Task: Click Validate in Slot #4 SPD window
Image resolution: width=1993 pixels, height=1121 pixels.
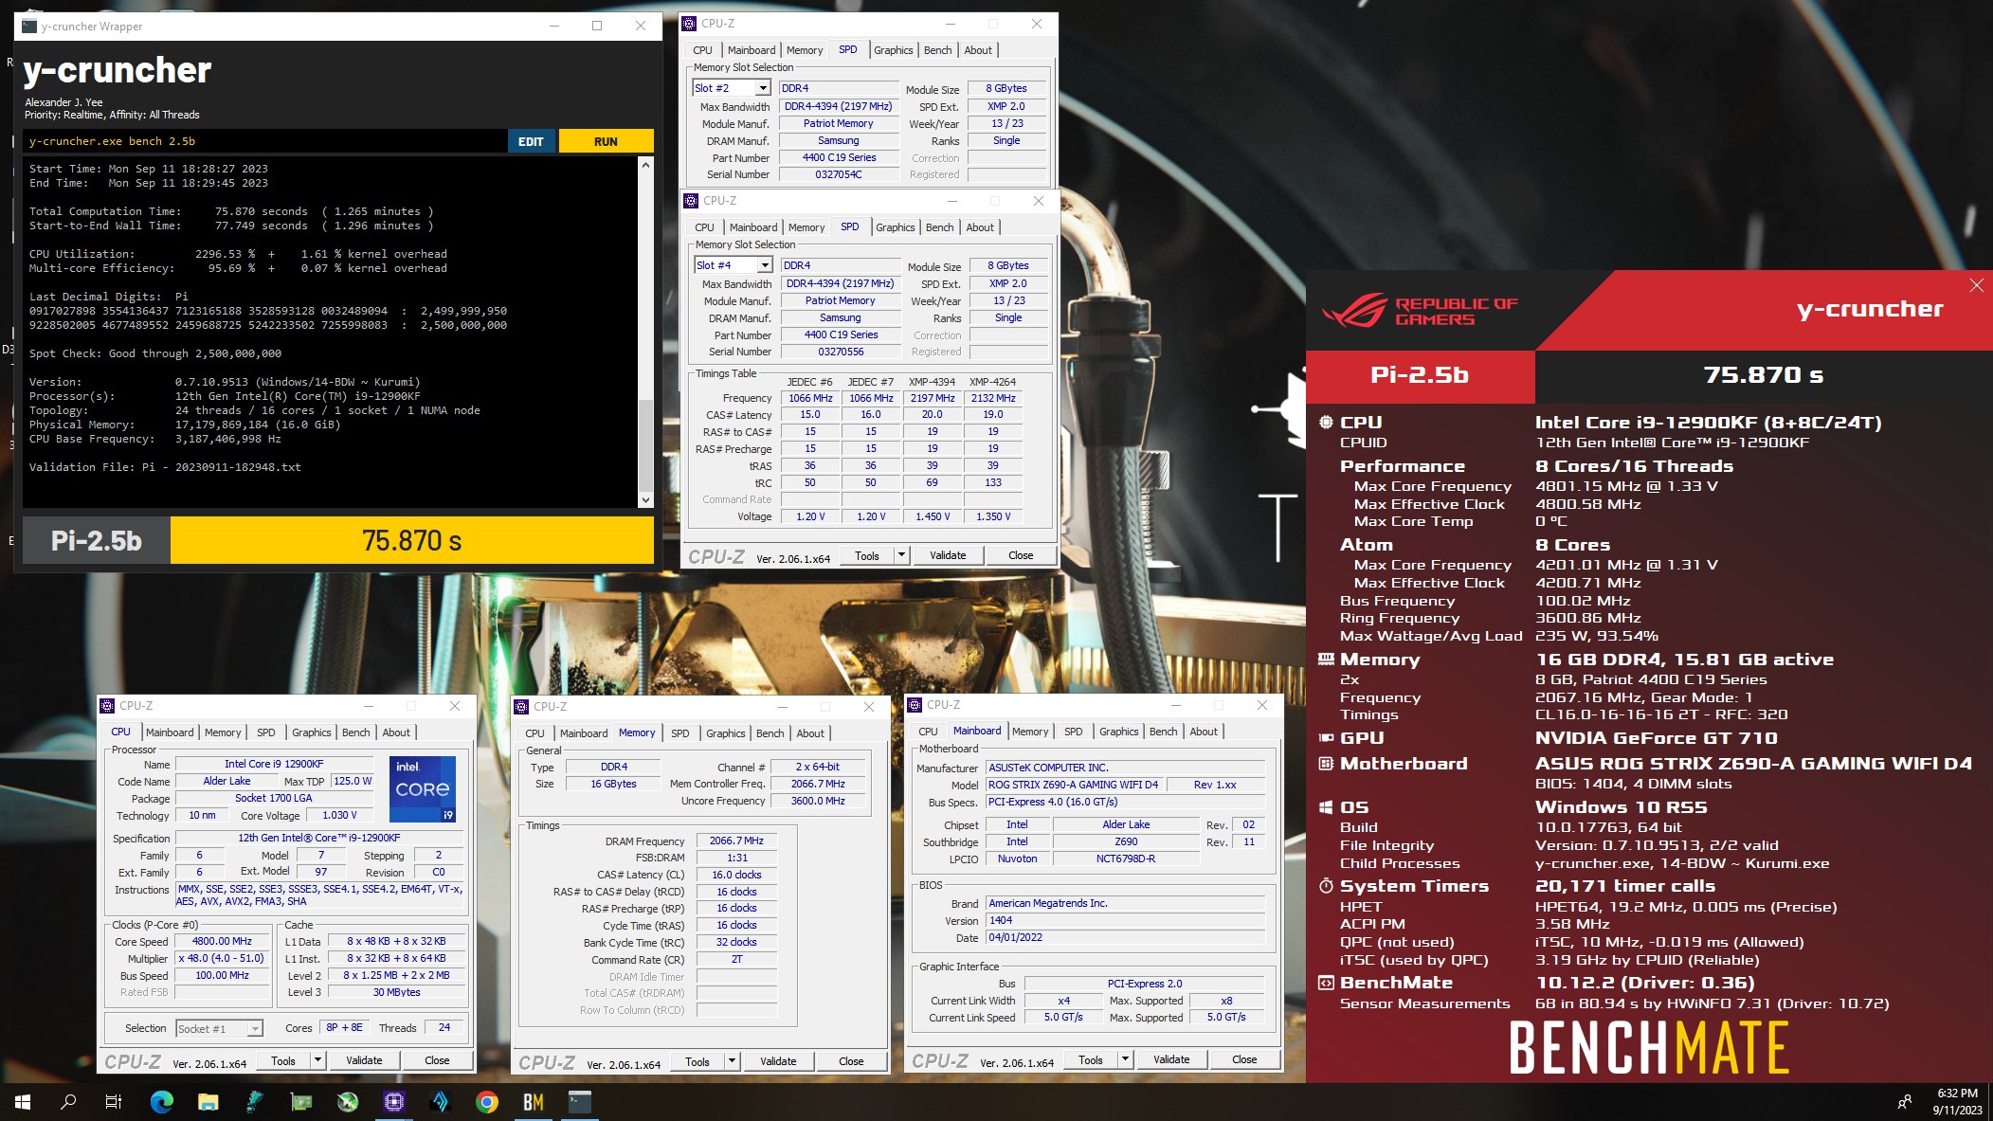Action: (948, 555)
